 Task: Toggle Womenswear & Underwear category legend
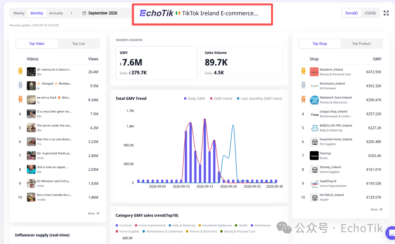point(163,232)
